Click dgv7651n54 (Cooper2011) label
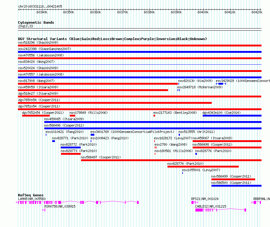Viewport: 270px width, 227px height. click(39, 106)
